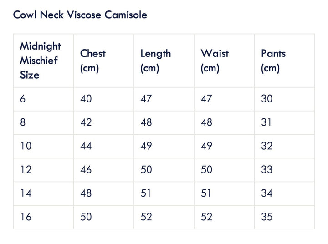Select the 'Pants (cm)' column header
Viewport: 328px width, 244px height.
click(273, 61)
